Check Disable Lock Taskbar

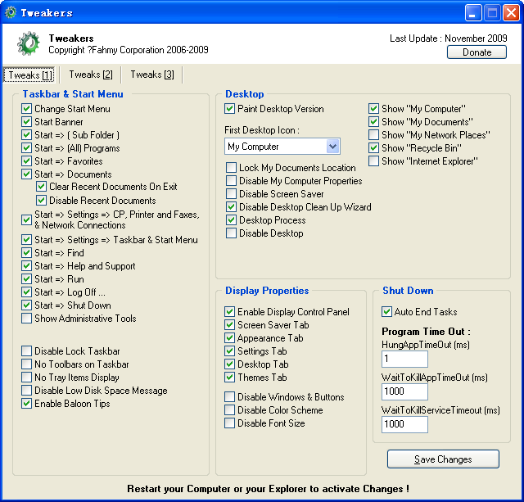(x=26, y=351)
